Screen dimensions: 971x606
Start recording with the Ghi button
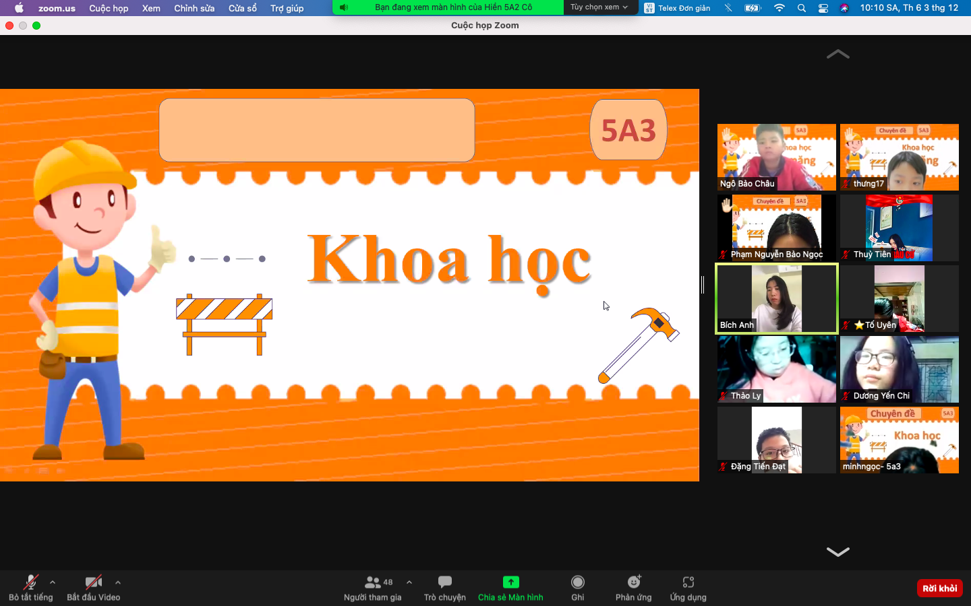click(x=577, y=587)
